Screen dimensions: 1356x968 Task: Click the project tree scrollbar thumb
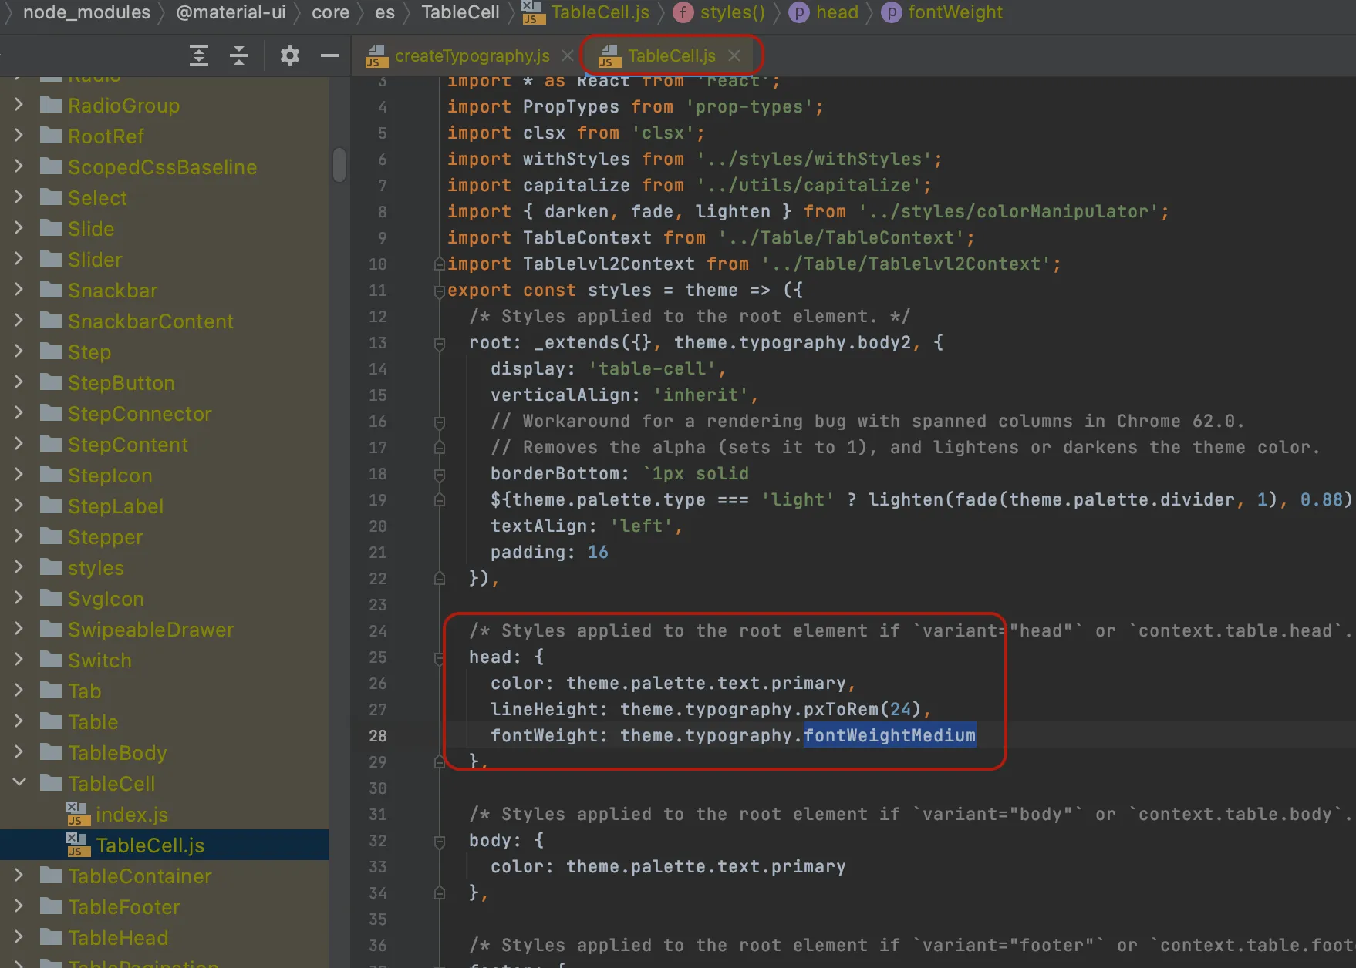pos(339,164)
